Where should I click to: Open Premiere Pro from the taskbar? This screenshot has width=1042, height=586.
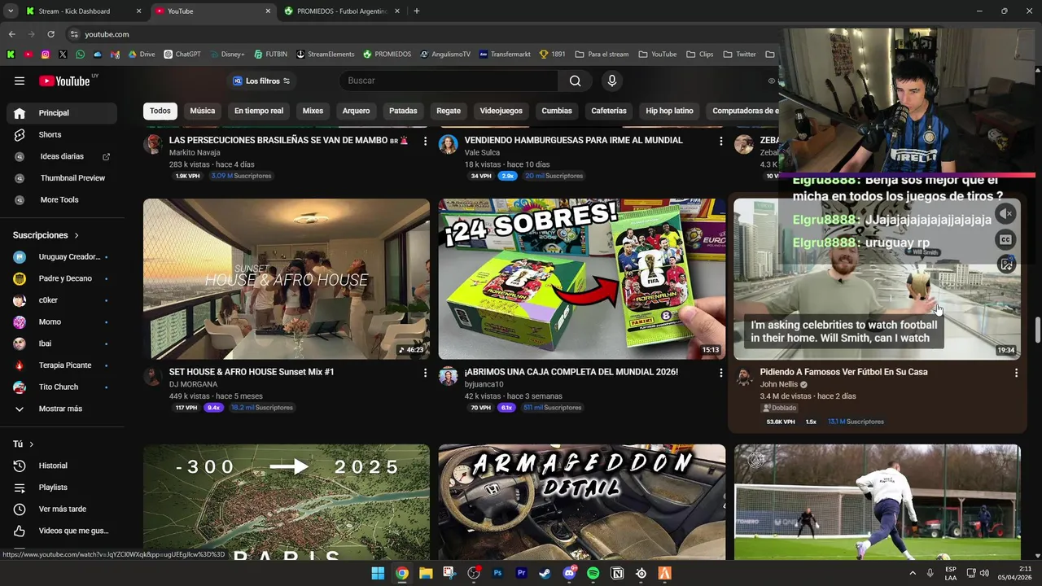pos(521,573)
